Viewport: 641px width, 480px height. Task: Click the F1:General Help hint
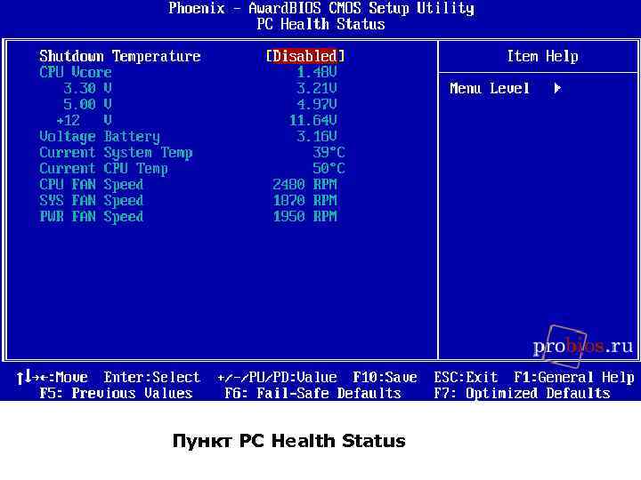point(574,377)
